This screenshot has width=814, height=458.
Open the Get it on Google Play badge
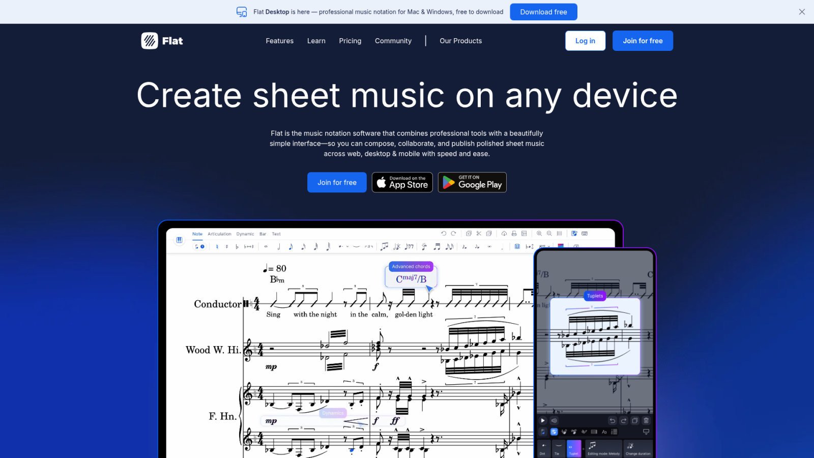tap(472, 182)
